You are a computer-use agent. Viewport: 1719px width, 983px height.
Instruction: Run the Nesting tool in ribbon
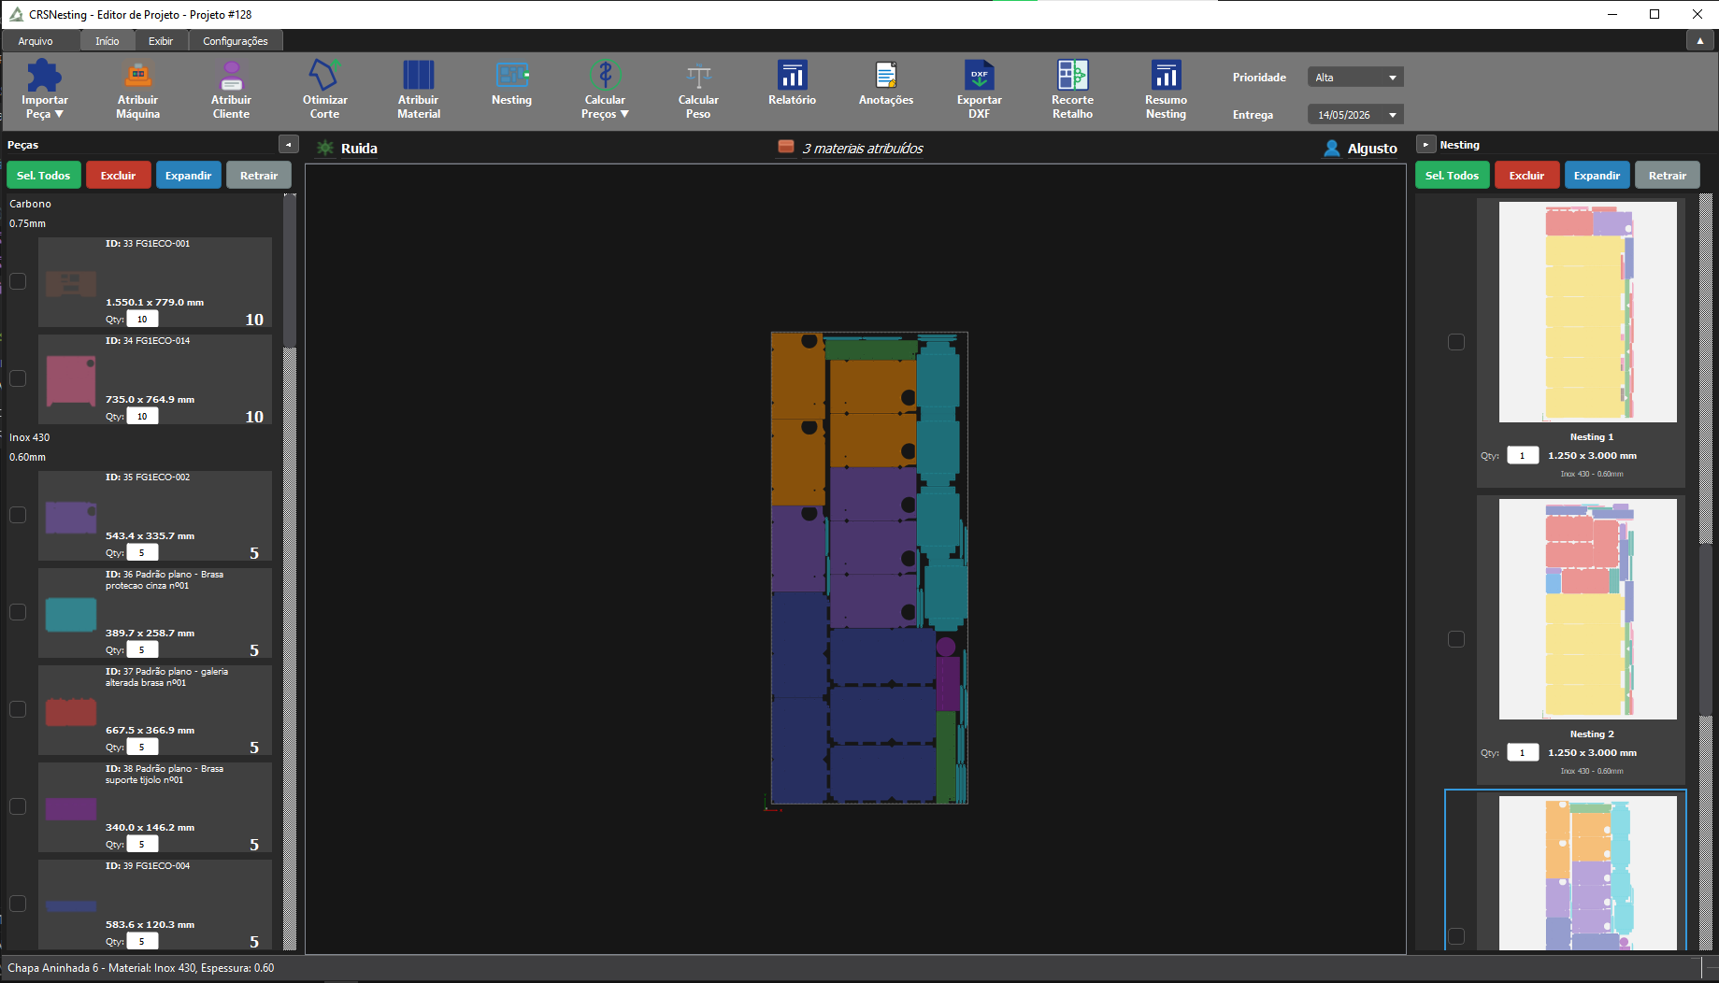coord(511,84)
